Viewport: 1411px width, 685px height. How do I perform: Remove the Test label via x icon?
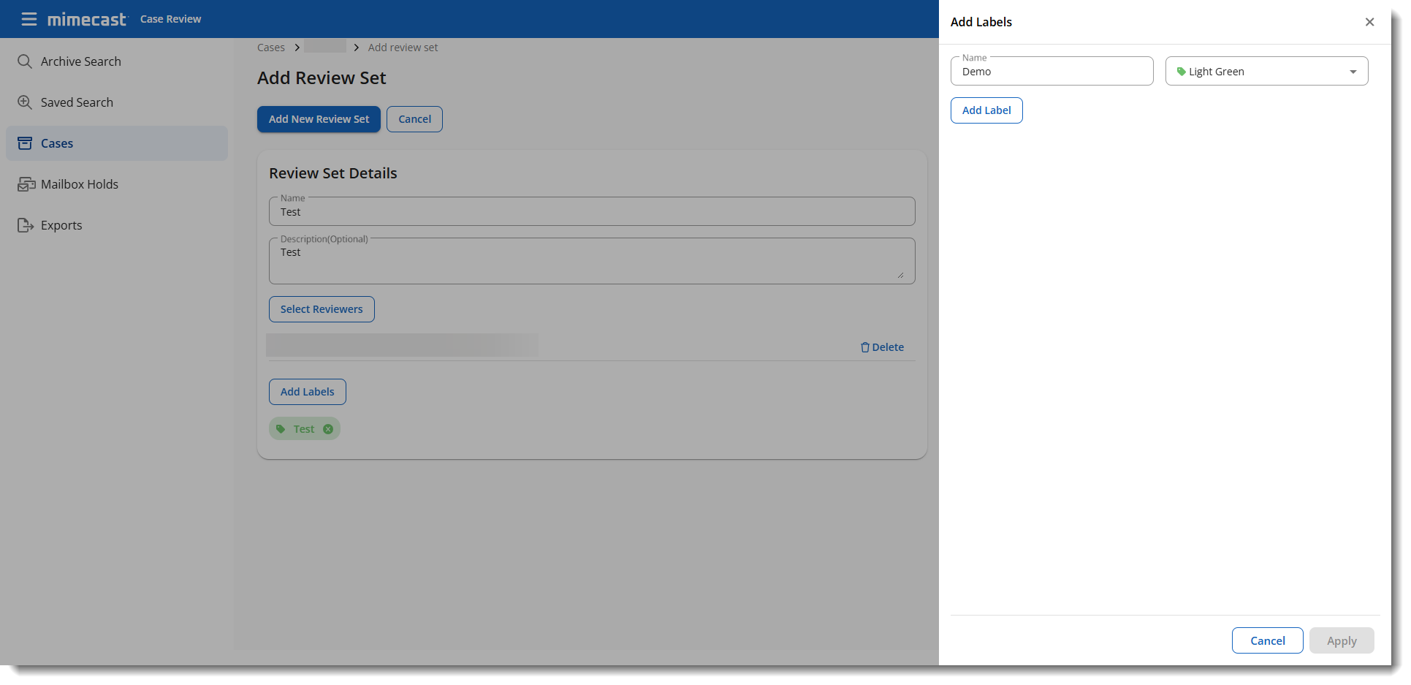click(x=328, y=429)
